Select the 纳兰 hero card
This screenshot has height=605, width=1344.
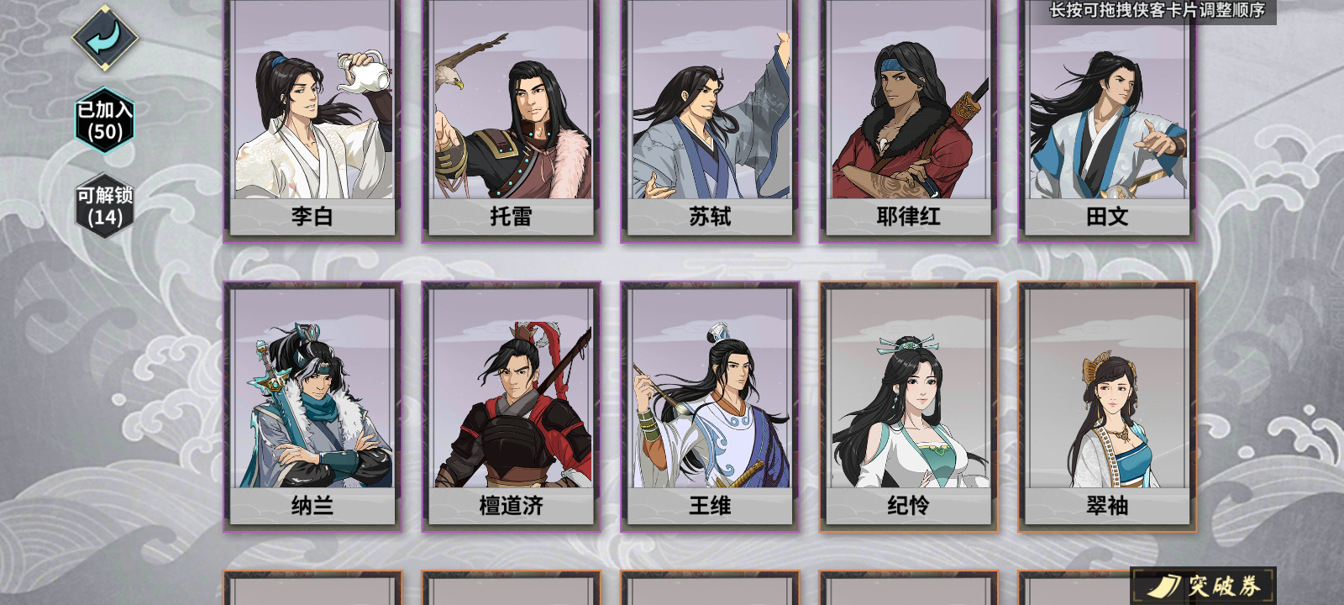(312, 407)
